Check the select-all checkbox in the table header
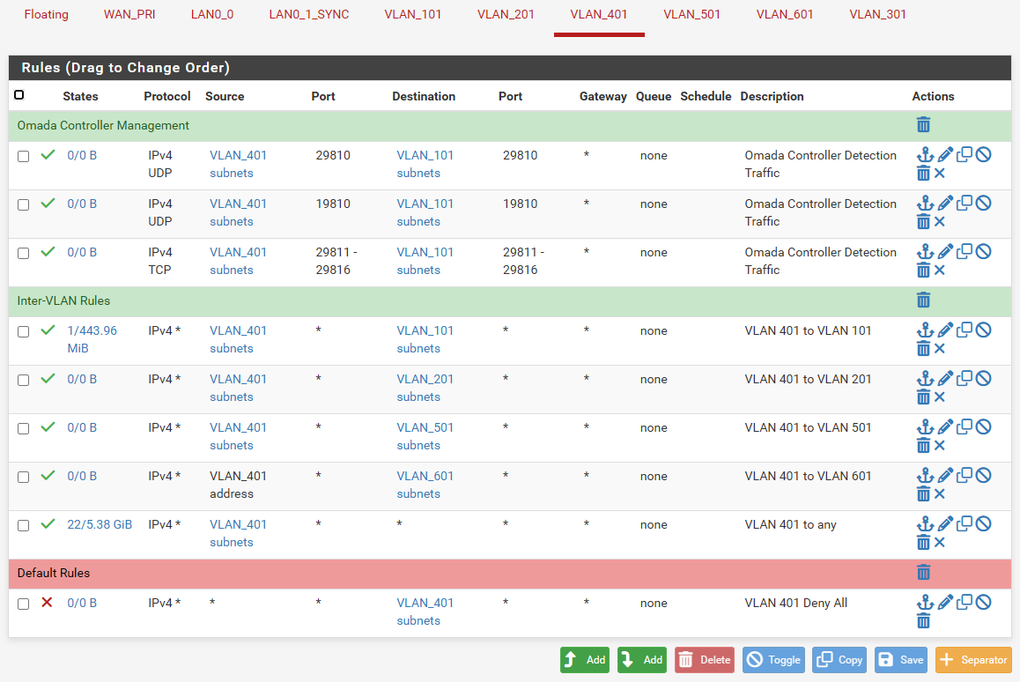The height and width of the screenshot is (682, 1020). point(19,95)
